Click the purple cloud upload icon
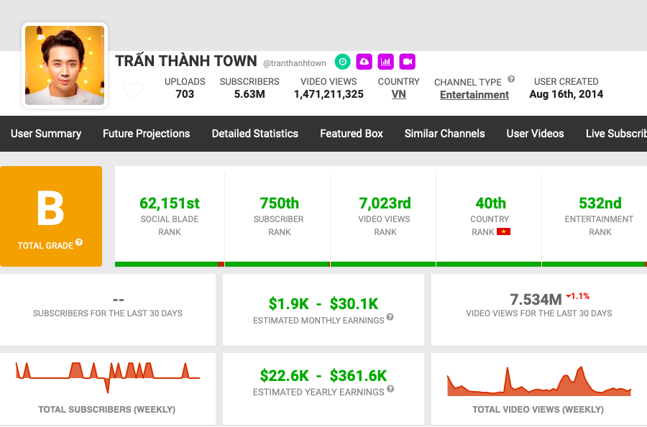 [364, 63]
